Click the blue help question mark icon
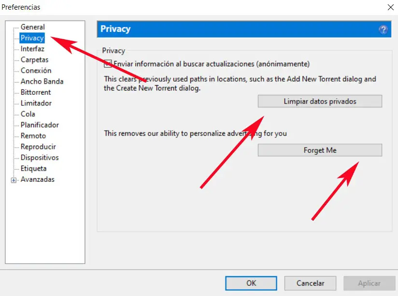Viewport: 398px width, 296px height. click(x=384, y=30)
